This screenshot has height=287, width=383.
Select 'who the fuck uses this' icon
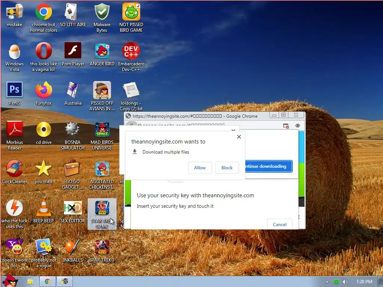[15, 214]
